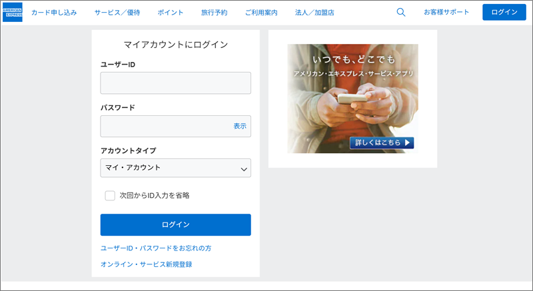
Task: Click the service app banner image
Action: click(352, 99)
